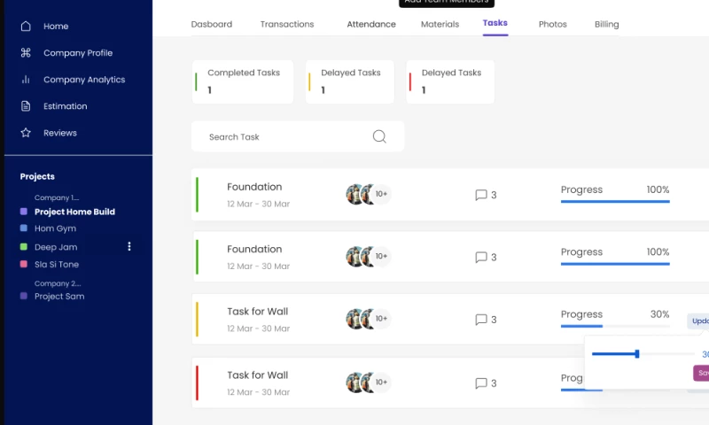Image resolution: width=709 pixels, height=425 pixels.
Task: Click the Home house icon
Action: (x=26, y=27)
